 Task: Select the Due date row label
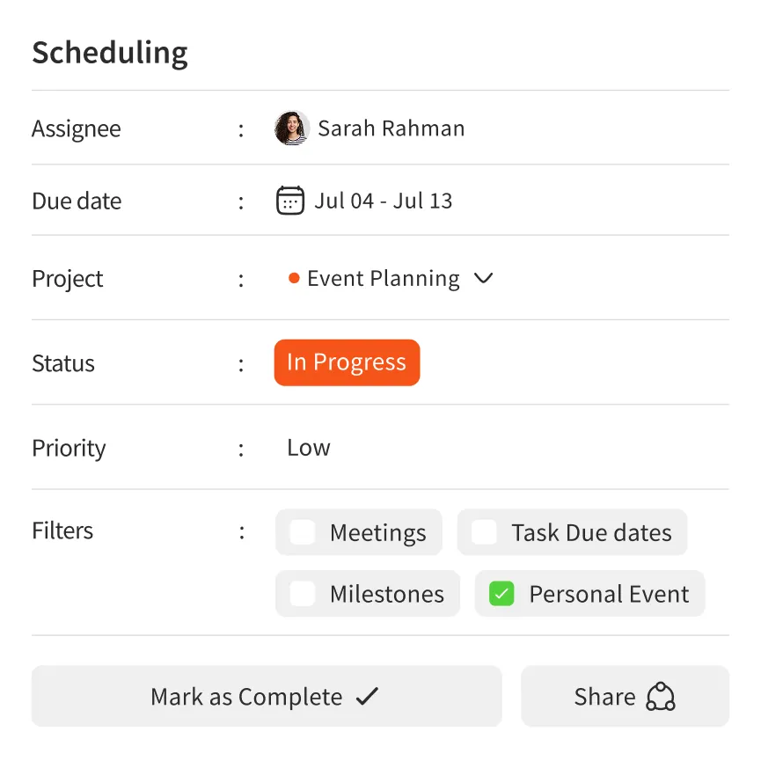(x=77, y=200)
